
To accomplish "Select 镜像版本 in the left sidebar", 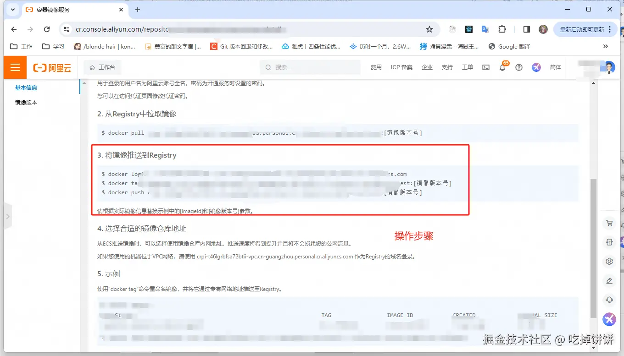I will point(26,103).
